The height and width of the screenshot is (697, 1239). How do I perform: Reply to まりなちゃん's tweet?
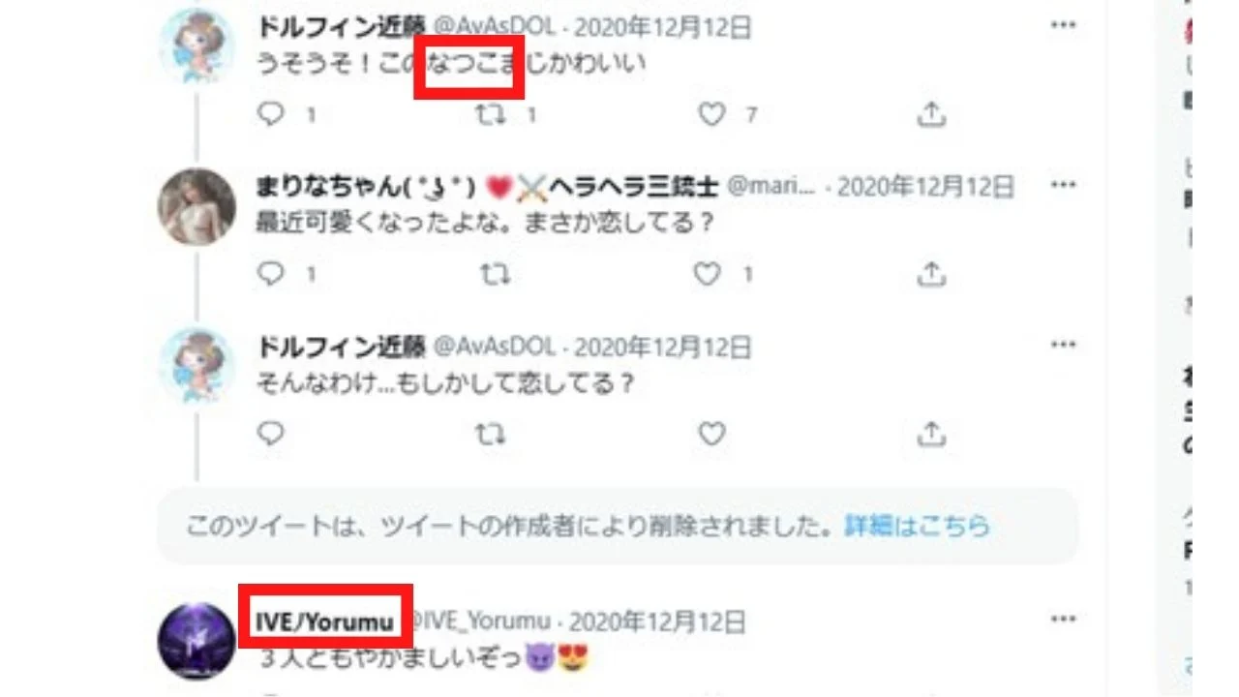click(271, 274)
